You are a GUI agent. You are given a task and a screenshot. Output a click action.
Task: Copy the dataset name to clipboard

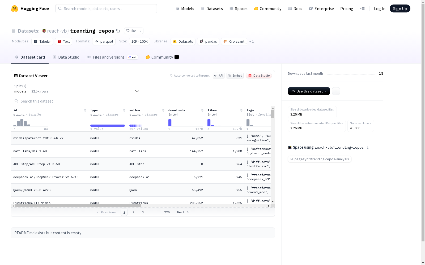tap(118, 31)
